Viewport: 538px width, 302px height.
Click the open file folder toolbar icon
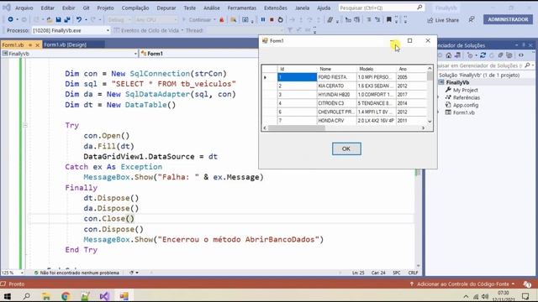coord(50,20)
